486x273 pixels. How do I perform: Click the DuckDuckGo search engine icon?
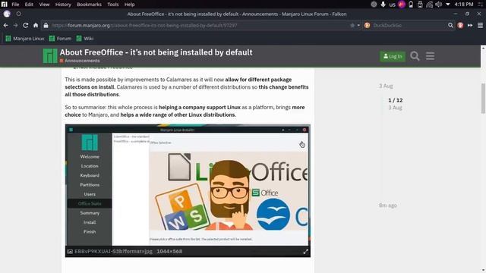pos(368,25)
